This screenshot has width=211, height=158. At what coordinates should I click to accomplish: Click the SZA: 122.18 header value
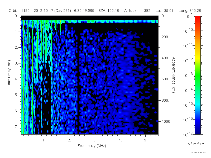click(109, 11)
